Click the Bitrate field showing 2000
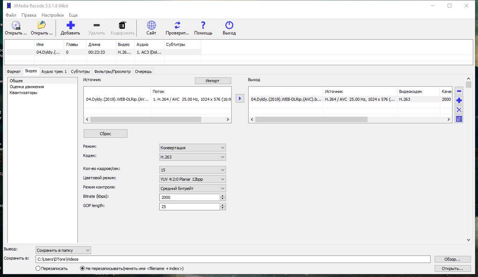The width and height of the screenshot is (478, 277). tap(190, 197)
